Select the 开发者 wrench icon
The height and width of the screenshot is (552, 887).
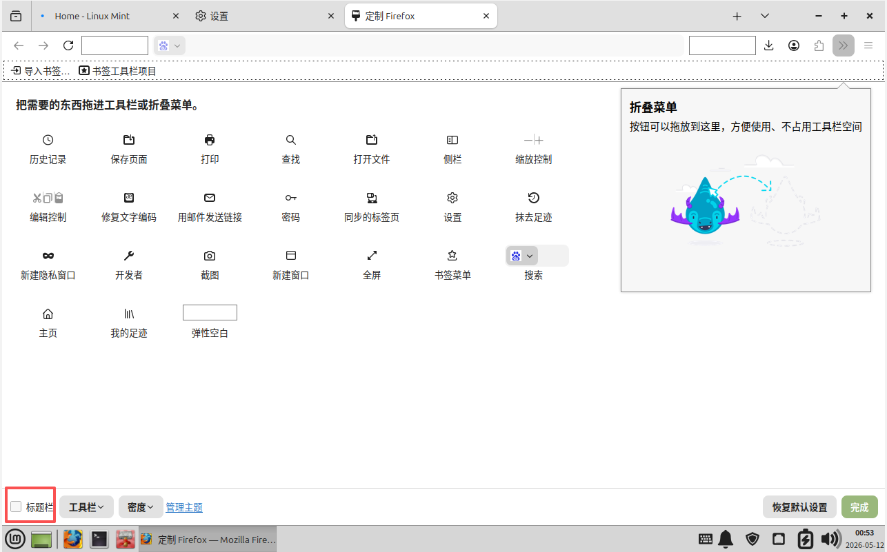coord(129,256)
